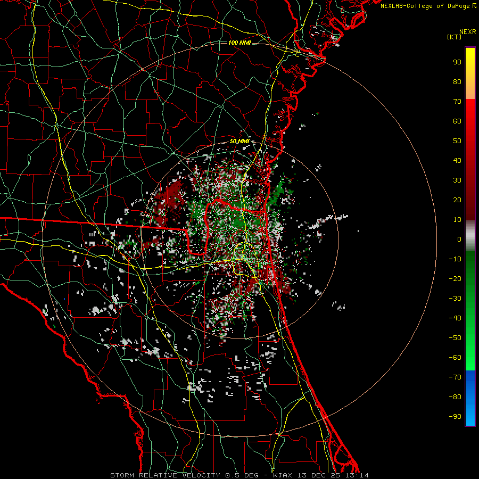The image size is (479, 479).
Task: Click the -60 value on the velocity scale
Action: pyautogui.click(x=455, y=358)
